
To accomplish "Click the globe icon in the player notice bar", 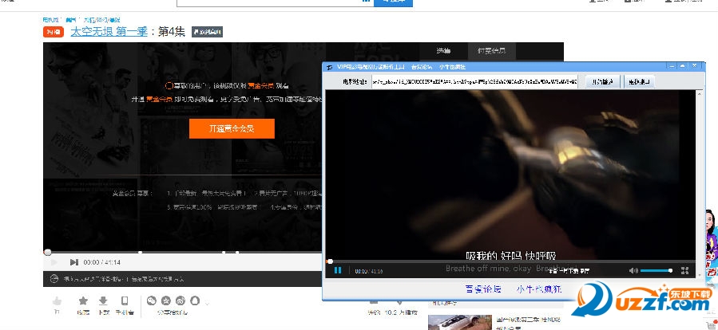I will (54, 278).
